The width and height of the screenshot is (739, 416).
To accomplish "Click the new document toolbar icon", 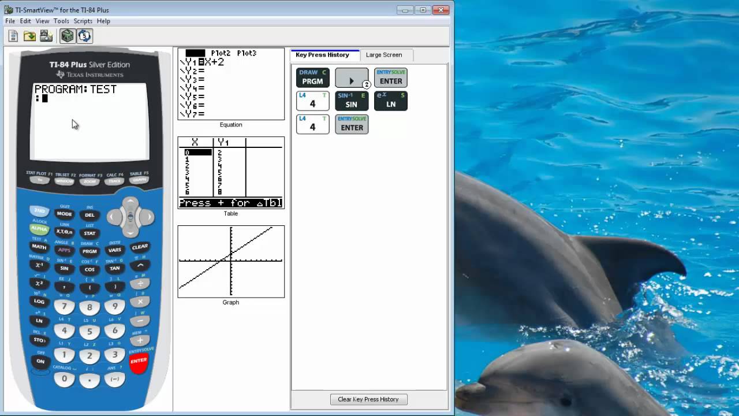I will (13, 36).
